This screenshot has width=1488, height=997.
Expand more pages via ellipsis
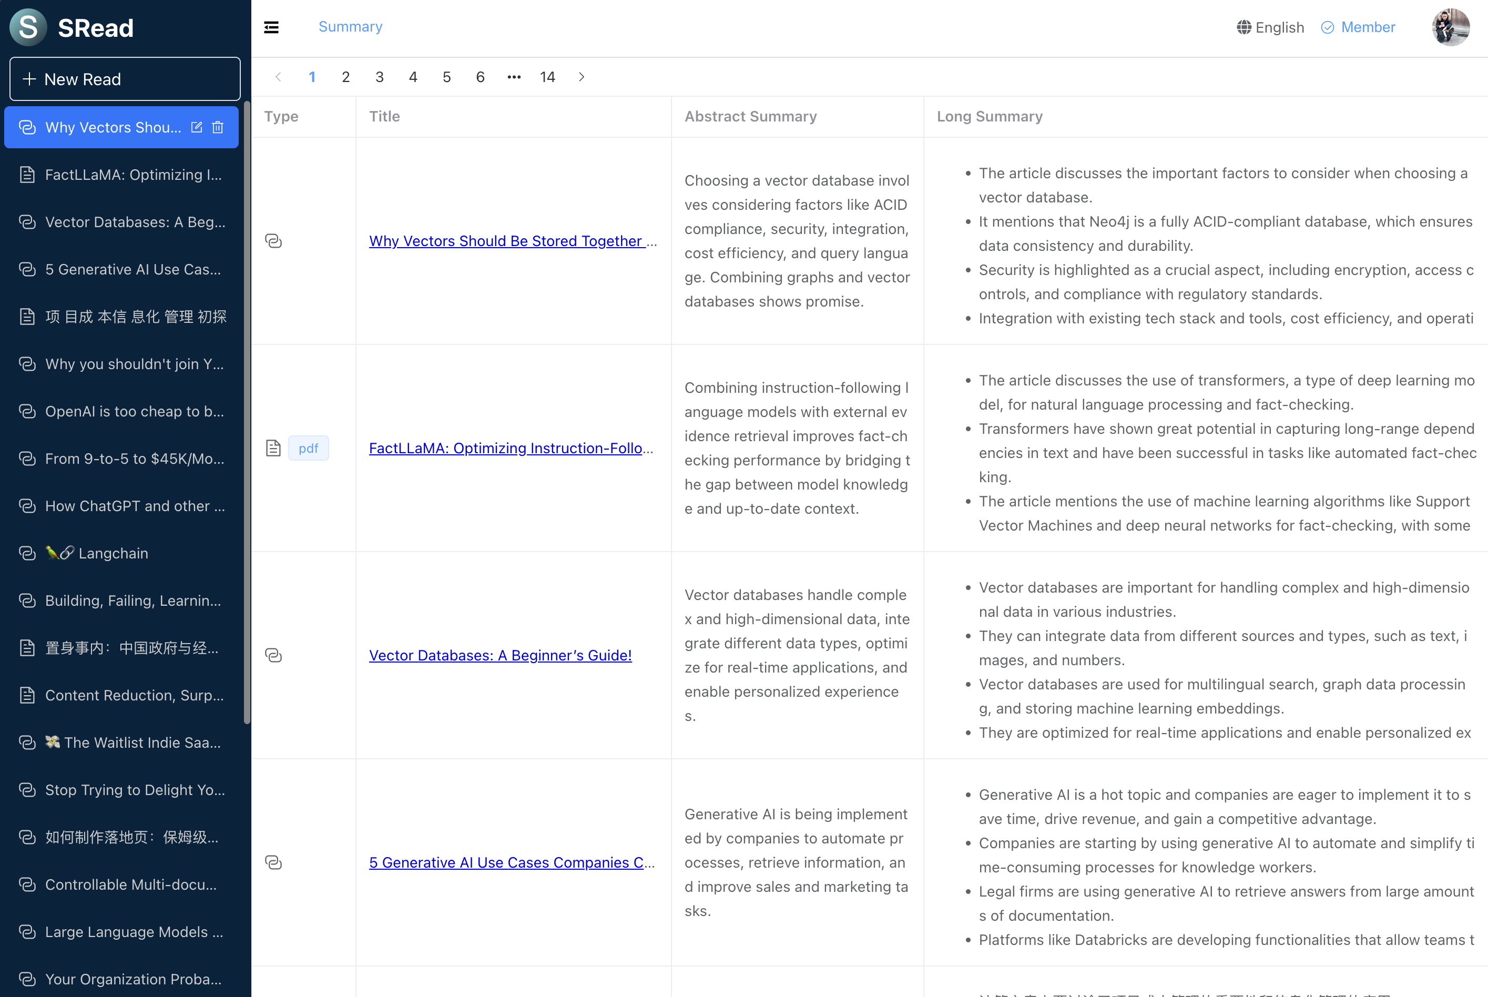pyautogui.click(x=514, y=77)
